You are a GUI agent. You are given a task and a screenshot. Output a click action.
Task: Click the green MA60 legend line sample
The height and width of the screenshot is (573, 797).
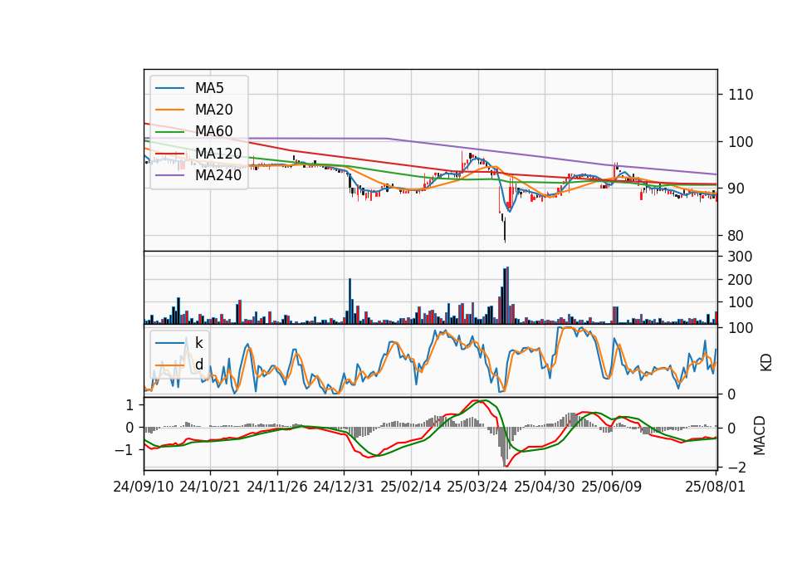pyautogui.click(x=169, y=132)
